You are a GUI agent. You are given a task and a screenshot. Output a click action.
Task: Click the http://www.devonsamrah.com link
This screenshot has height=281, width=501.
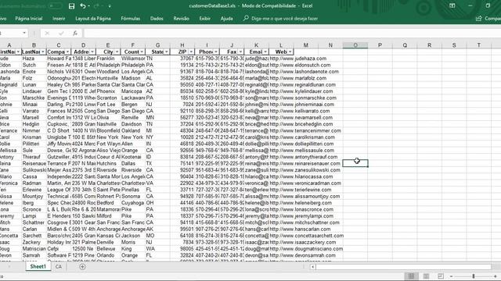coord(303,255)
